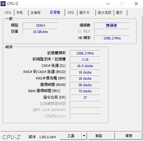The height and width of the screenshot is (141, 143).
Task: Click the 16.0 clocks CL value
Action: 85,66
